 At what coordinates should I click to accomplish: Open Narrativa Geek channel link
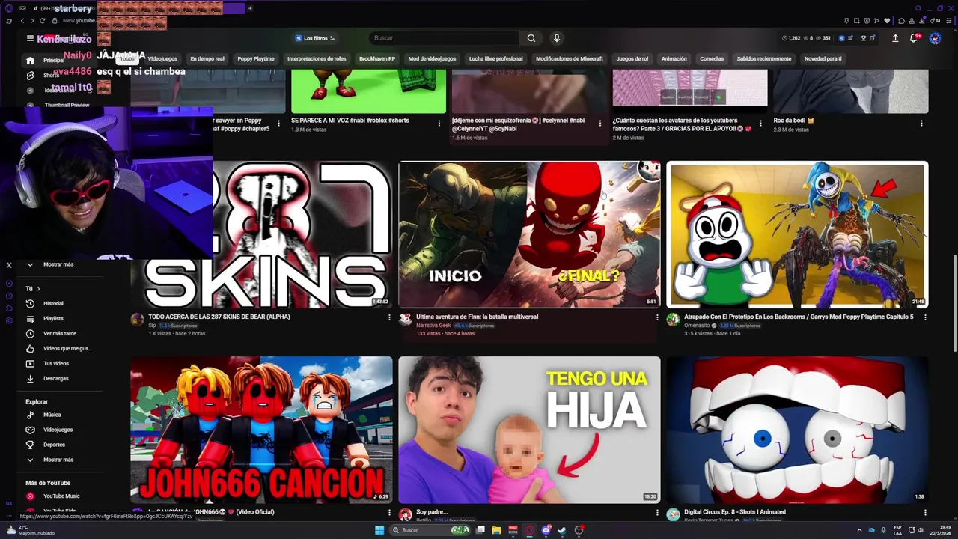[433, 326]
